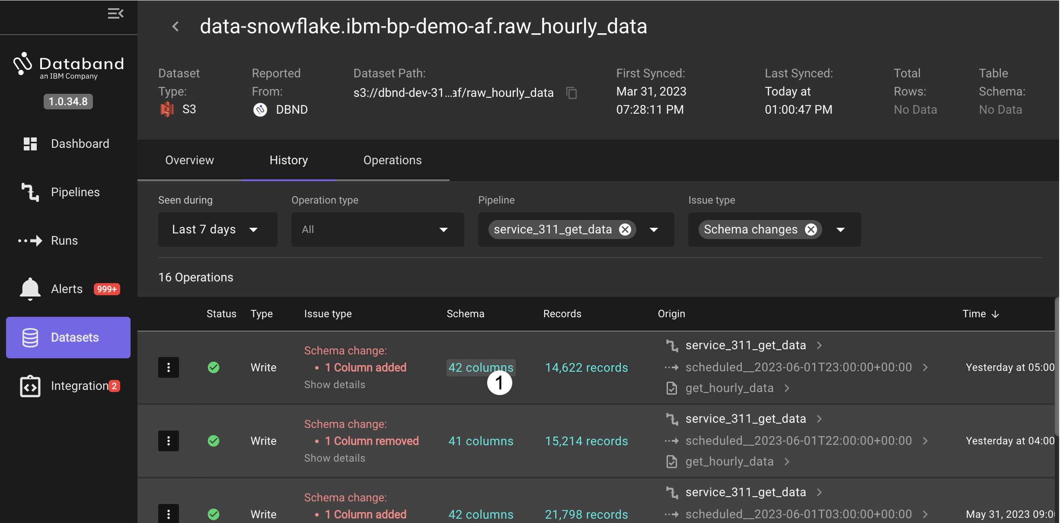Image resolution: width=1060 pixels, height=523 pixels.
Task: Switch to Operations tab
Action: 392,160
